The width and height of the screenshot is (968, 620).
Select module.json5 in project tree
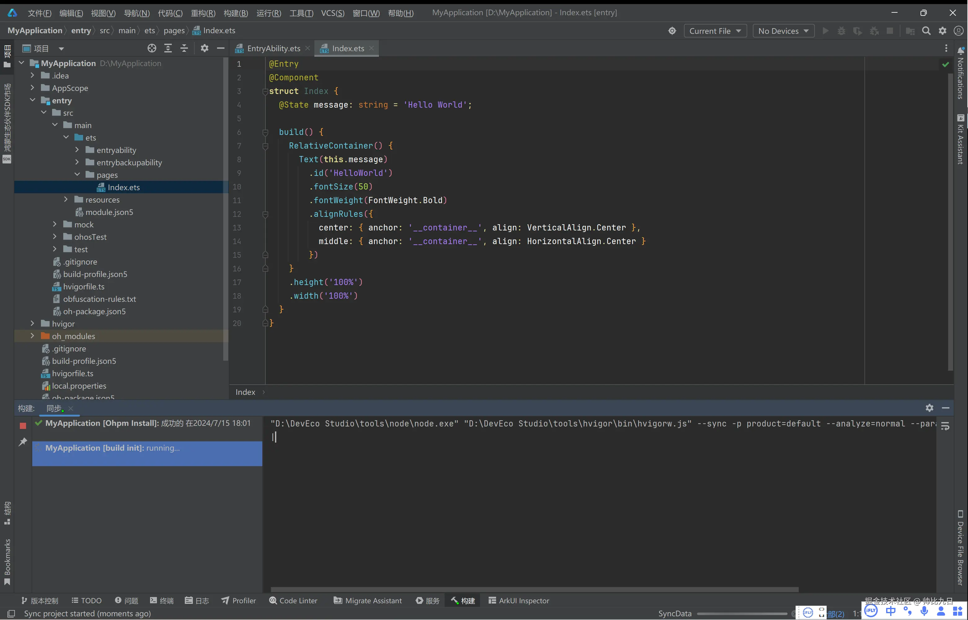[109, 212]
